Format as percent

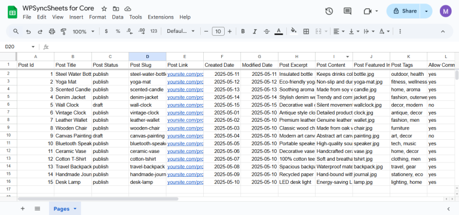(118, 31)
